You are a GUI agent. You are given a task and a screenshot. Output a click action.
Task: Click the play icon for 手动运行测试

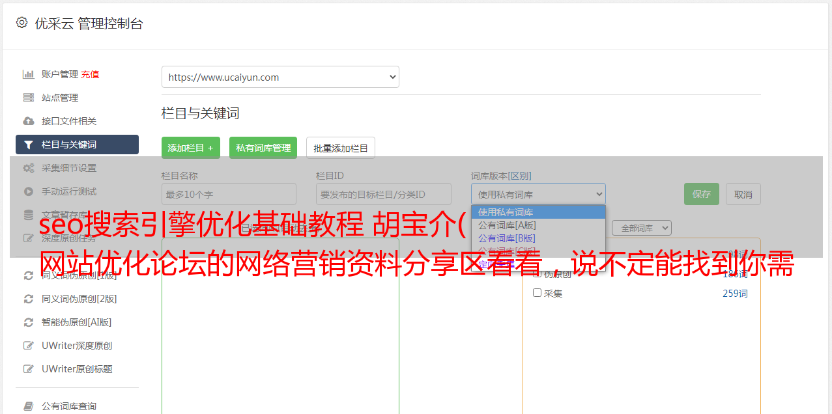[29, 191]
